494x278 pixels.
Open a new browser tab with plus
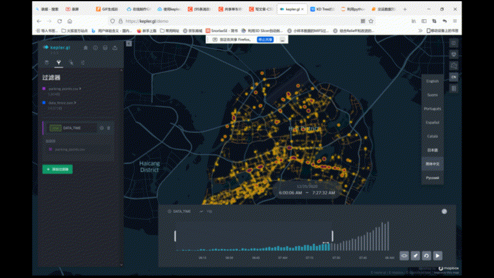(405, 9)
